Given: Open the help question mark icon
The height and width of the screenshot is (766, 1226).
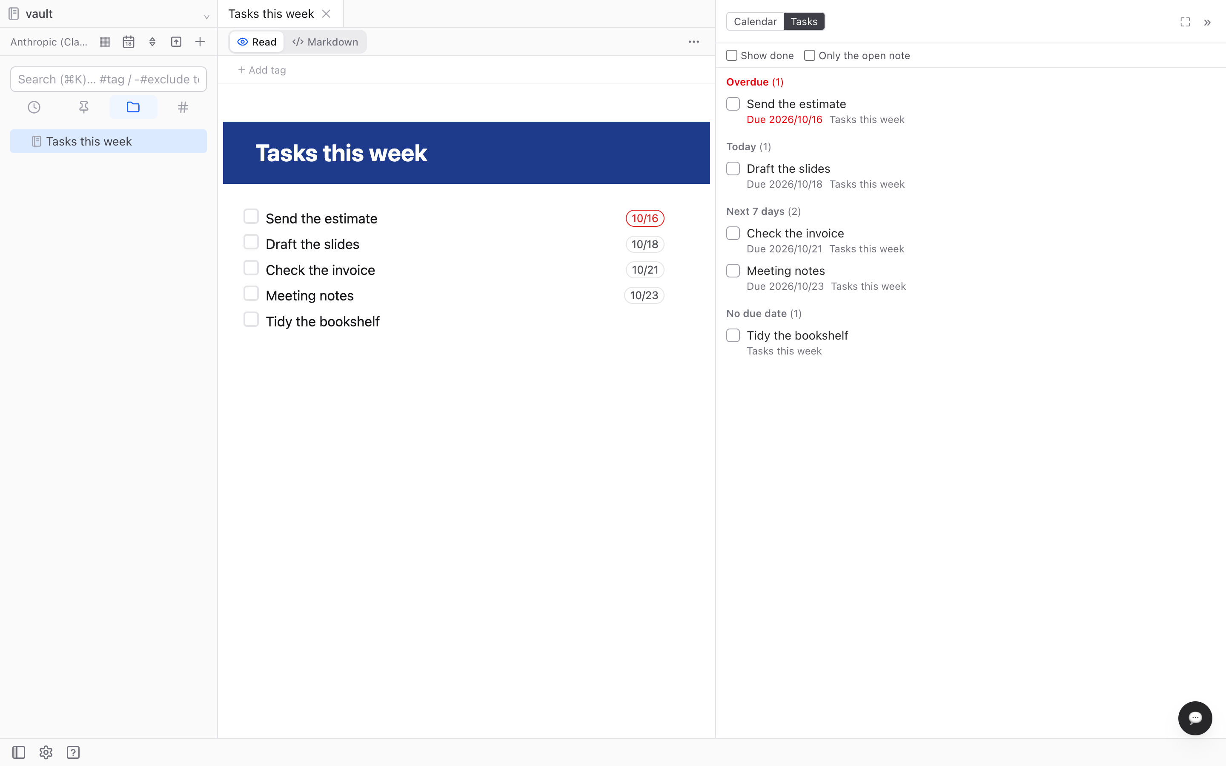Looking at the screenshot, I should (74, 752).
